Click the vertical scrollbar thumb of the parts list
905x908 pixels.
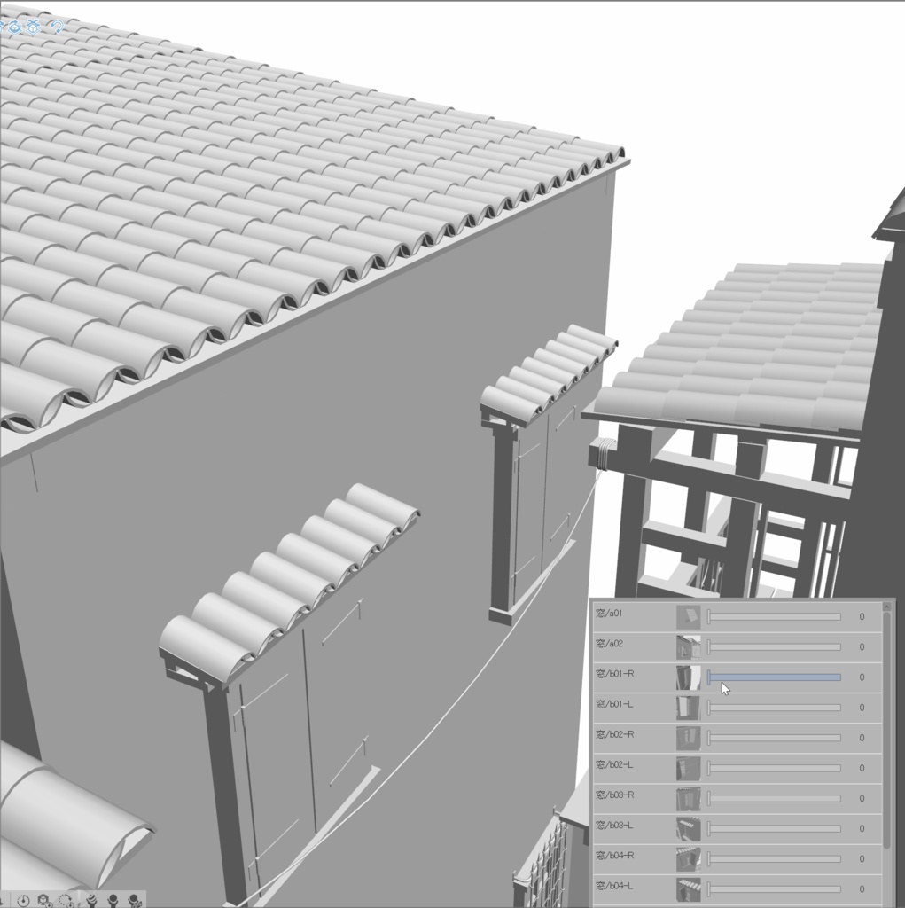coord(886,730)
